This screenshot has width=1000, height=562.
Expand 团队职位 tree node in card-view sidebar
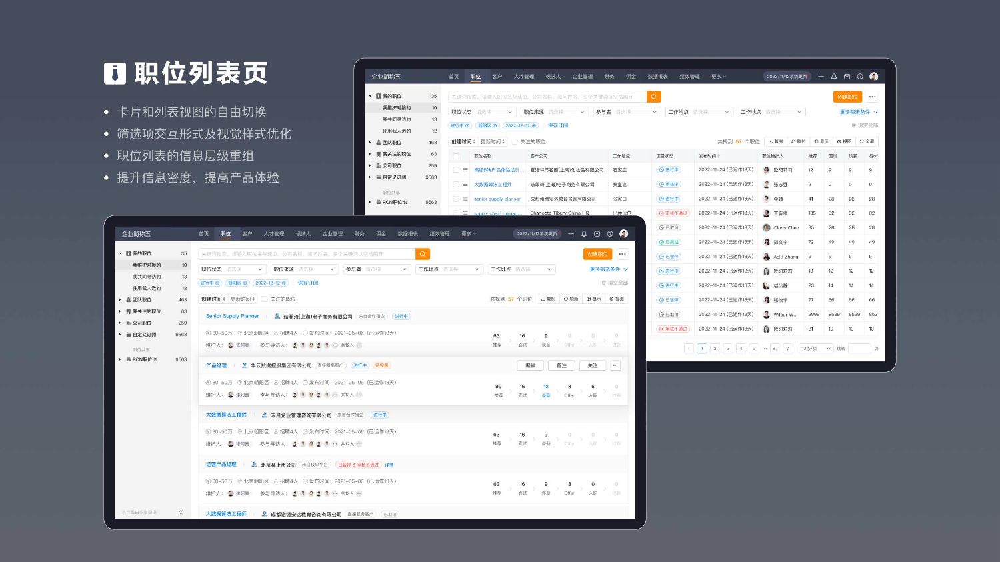click(120, 300)
